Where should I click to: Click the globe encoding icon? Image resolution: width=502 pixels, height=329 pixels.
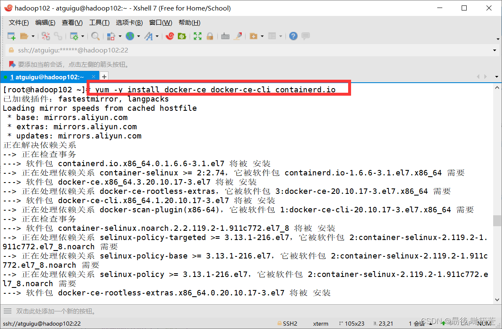tap(130, 36)
